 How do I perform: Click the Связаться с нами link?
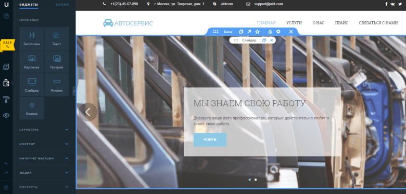click(x=378, y=23)
